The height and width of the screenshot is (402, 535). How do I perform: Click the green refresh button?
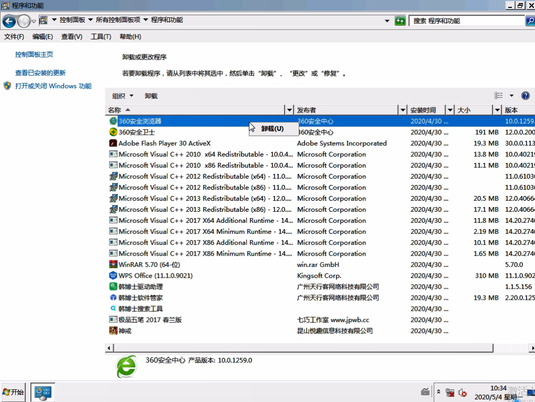pyautogui.click(x=400, y=21)
